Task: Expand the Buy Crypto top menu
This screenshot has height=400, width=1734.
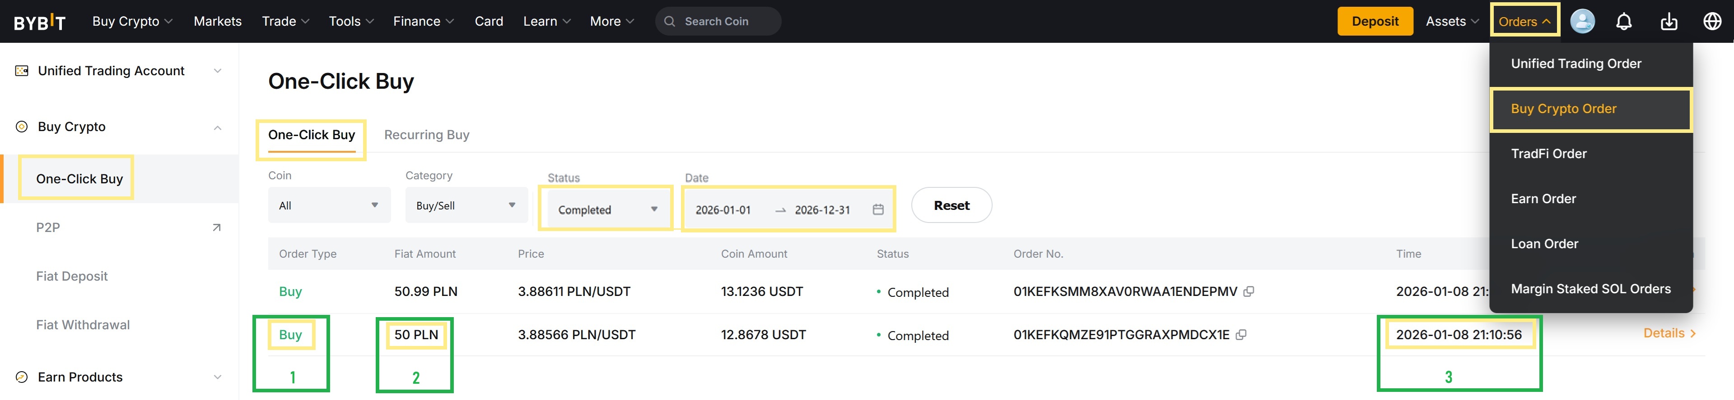Action: [133, 22]
